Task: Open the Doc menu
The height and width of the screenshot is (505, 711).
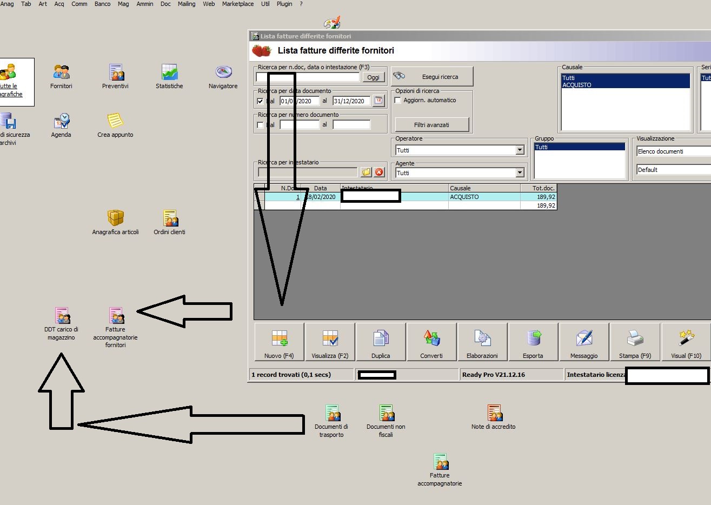Action: (165, 4)
